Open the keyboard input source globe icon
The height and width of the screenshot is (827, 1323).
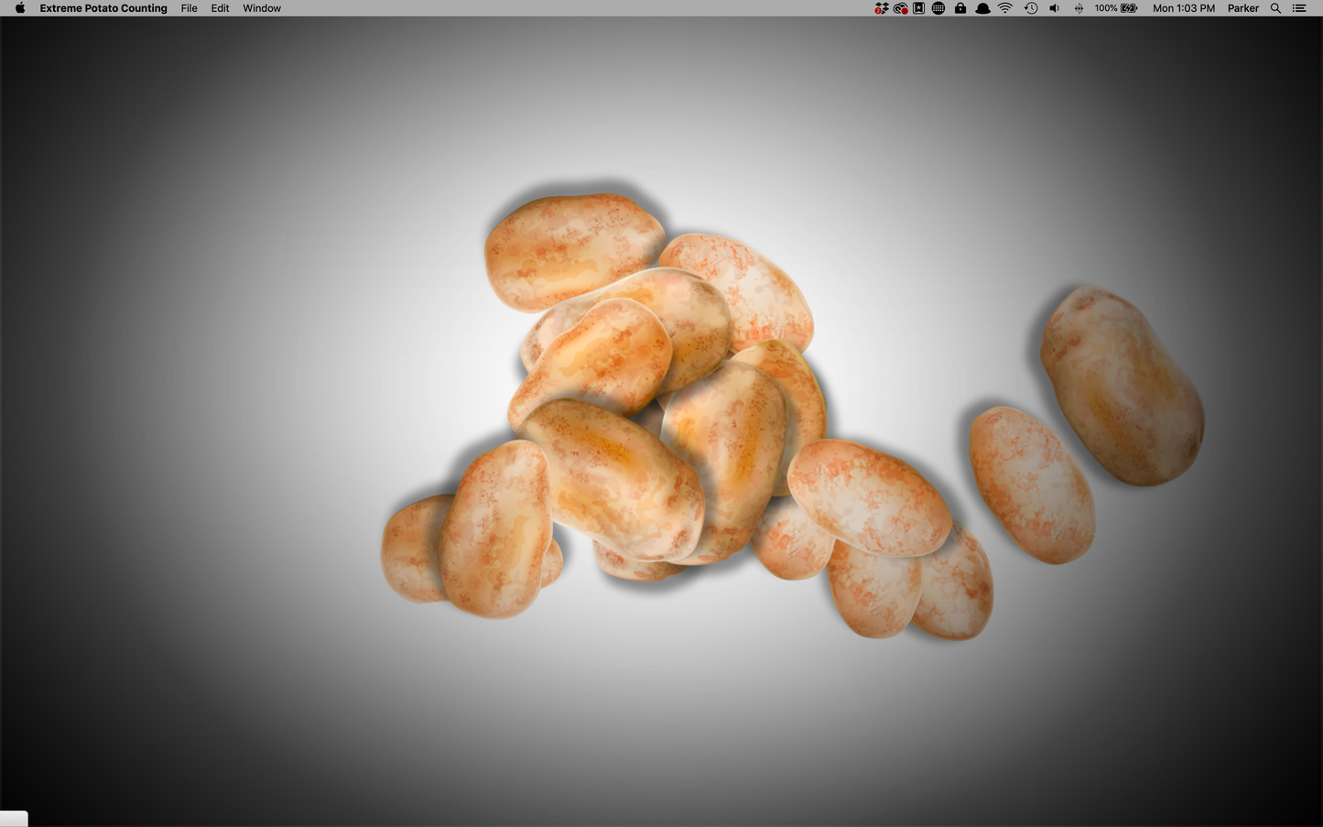(938, 8)
